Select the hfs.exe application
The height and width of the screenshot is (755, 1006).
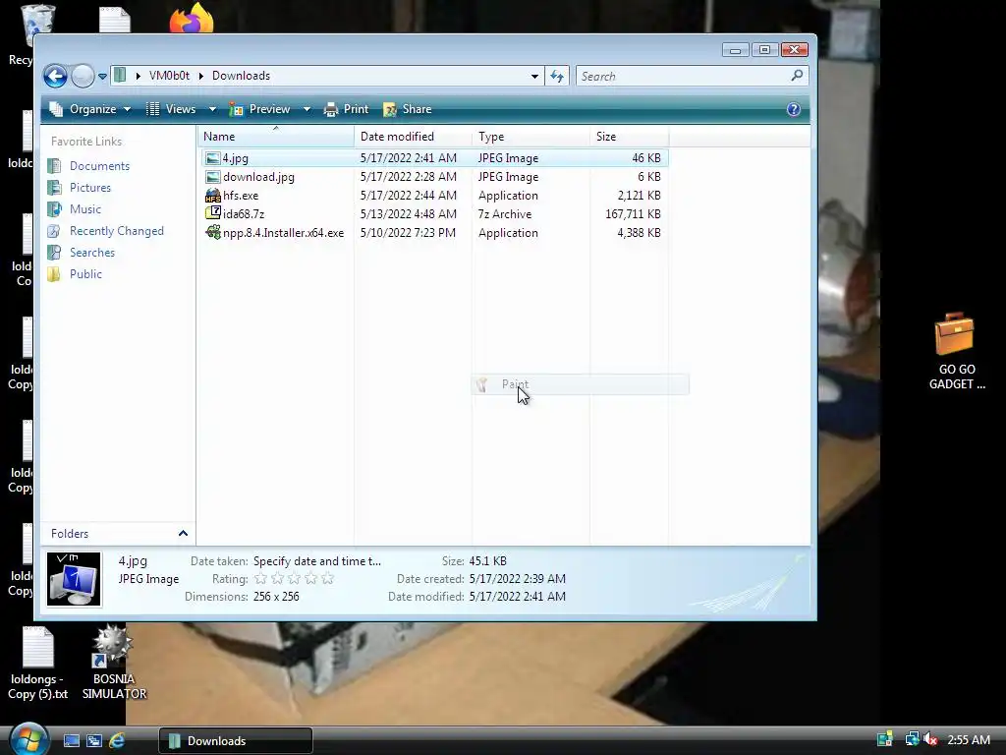[434, 196]
